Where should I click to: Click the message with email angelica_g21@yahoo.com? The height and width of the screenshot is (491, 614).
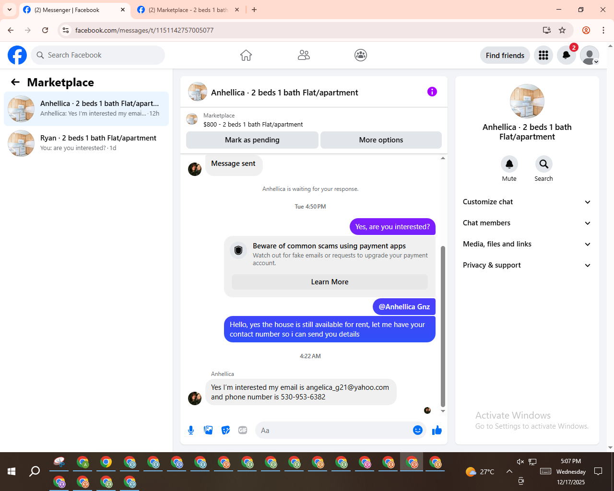pos(301,392)
